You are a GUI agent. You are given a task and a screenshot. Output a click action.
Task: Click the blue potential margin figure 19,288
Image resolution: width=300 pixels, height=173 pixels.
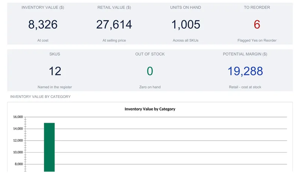245,71
